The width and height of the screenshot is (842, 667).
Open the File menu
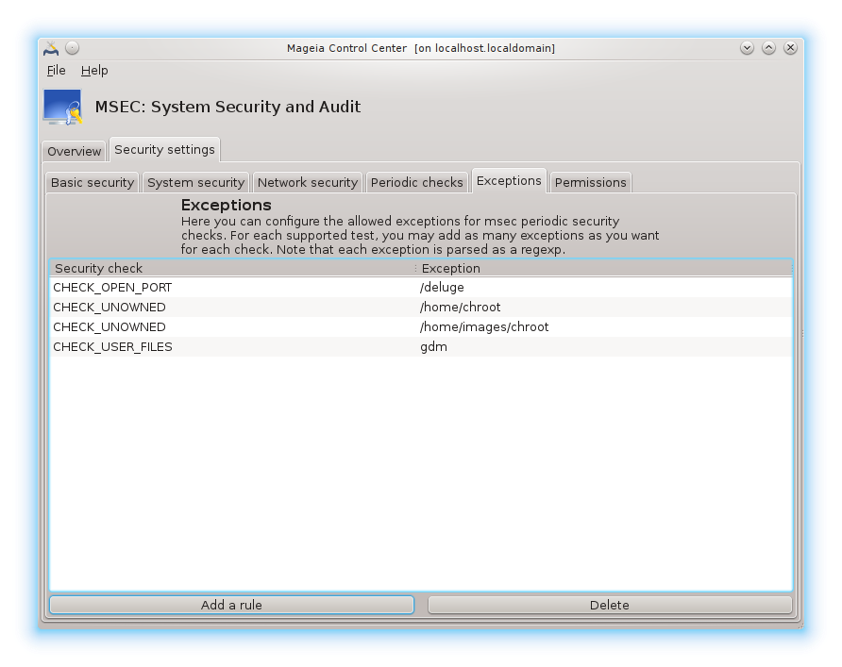(x=56, y=71)
